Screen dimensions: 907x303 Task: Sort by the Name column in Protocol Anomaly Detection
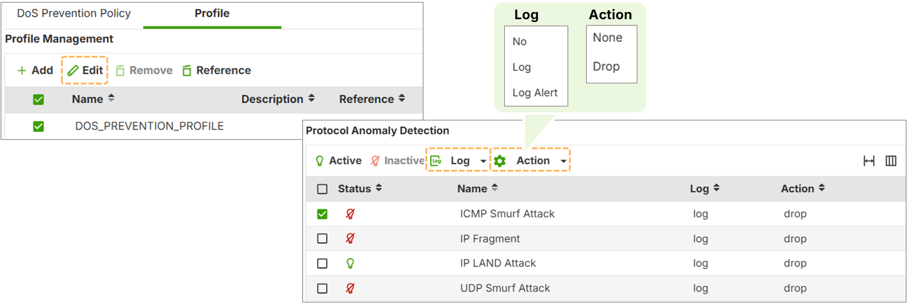click(x=477, y=189)
